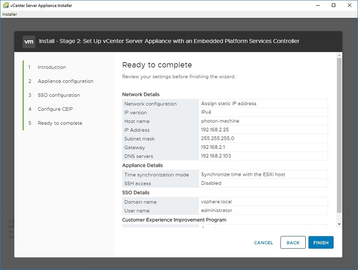Click the 'Appliance Details' section heading
Screen dimensions: 358x270
click(x=143, y=165)
